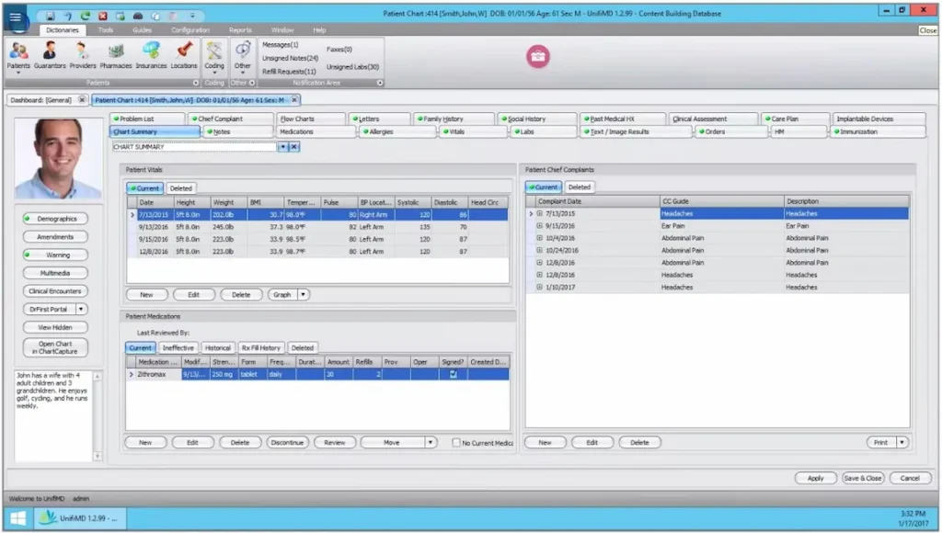This screenshot has width=942, height=533.
Task: Open the Reports menu
Action: [x=239, y=28]
